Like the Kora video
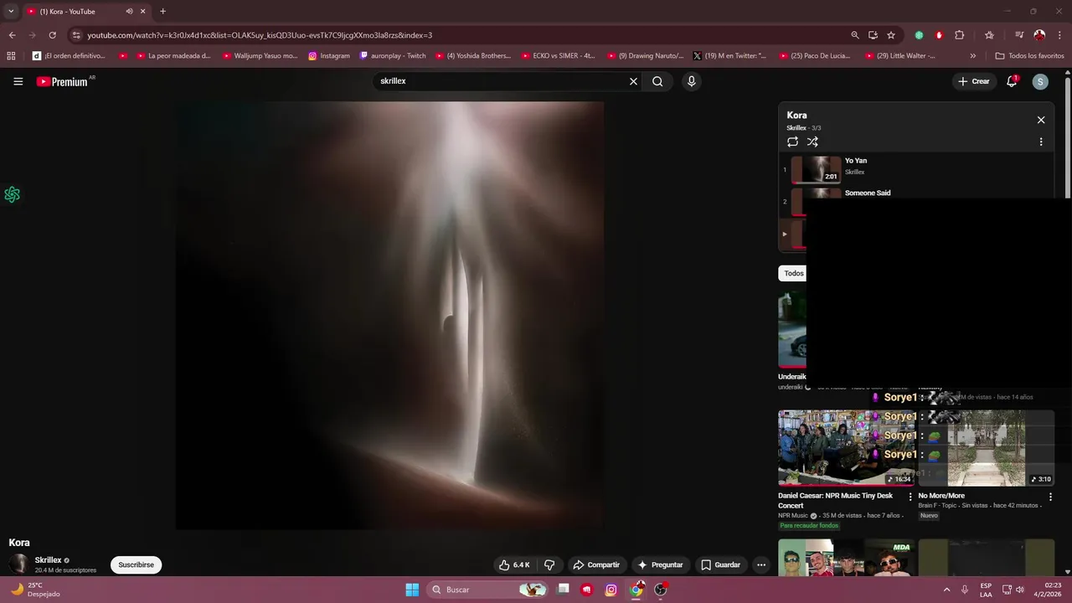The width and height of the screenshot is (1072, 603). click(x=514, y=565)
